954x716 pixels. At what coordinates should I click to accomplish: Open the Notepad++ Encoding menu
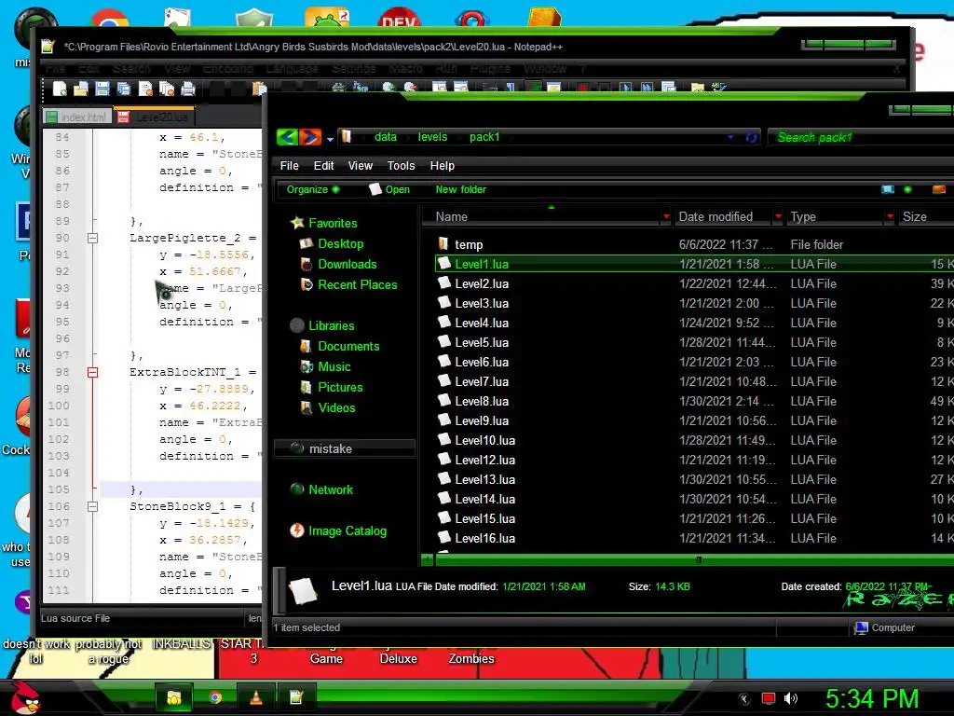coord(228,68)
